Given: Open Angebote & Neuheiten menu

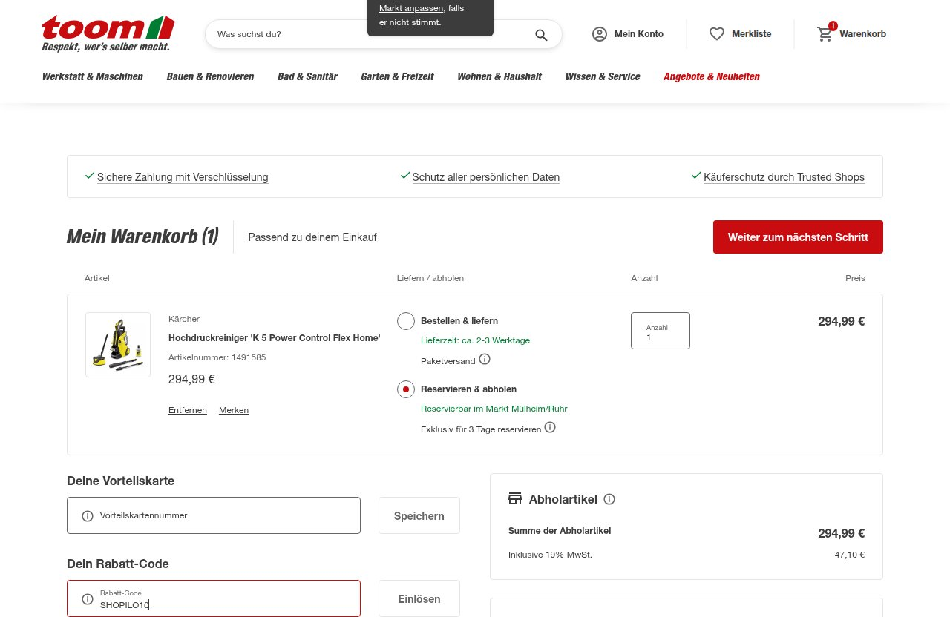Looking at the screenshot, I should coord(712,76).
